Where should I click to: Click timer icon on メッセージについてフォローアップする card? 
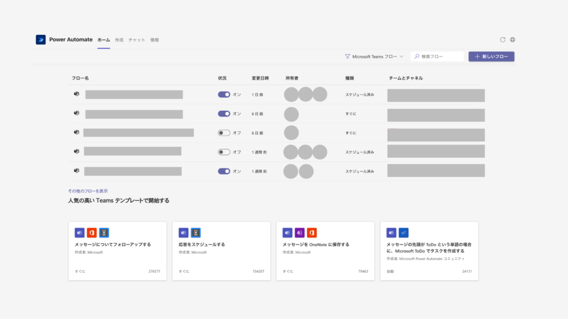pyautogui.click(x=104, y=233)
